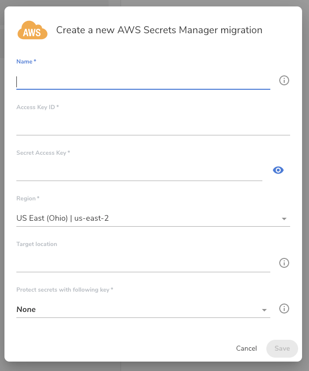
Task: Click the Secret Access Key input
Action: pyautogui.click(x=139, y=173)
